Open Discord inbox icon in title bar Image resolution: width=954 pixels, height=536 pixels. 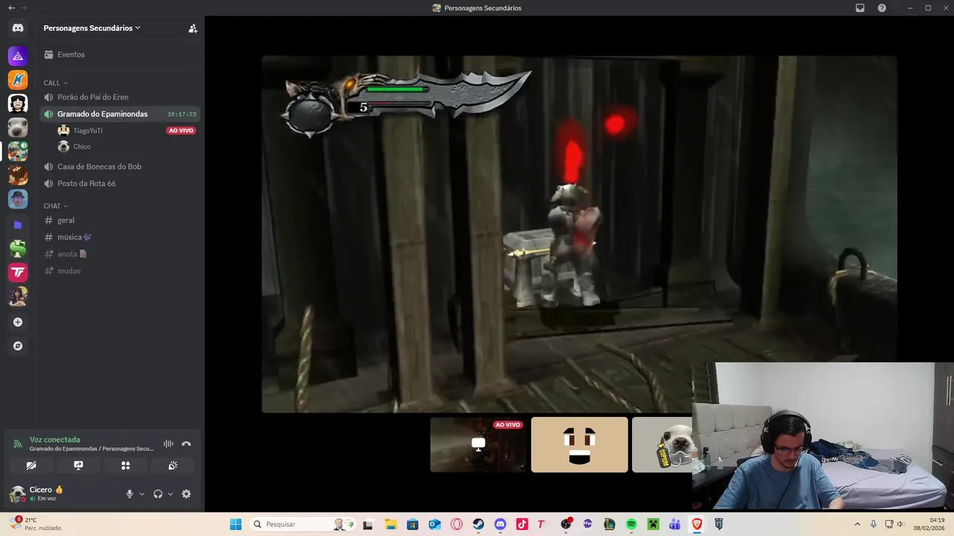click(x=860, y=8)
